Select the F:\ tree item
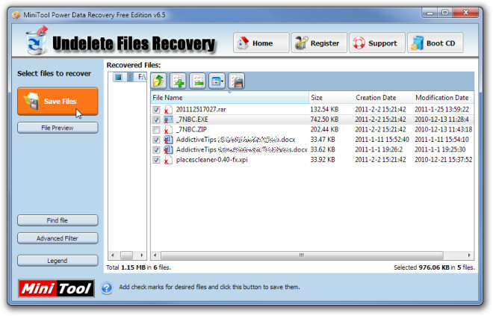The image size is (493, 316). point(142,77)
